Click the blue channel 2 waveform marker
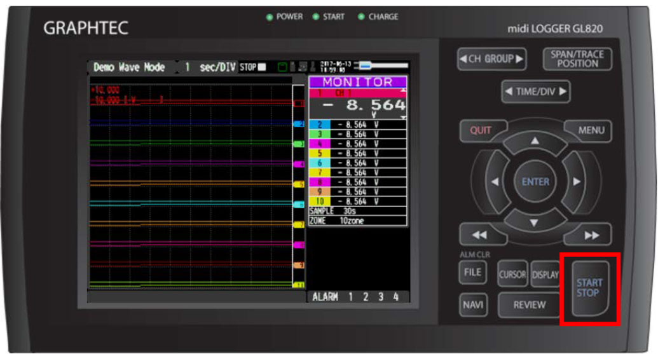 point(299,124)
